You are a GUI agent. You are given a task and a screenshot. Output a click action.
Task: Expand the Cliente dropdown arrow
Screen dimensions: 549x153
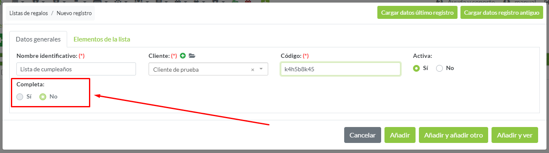coord(261,69)
